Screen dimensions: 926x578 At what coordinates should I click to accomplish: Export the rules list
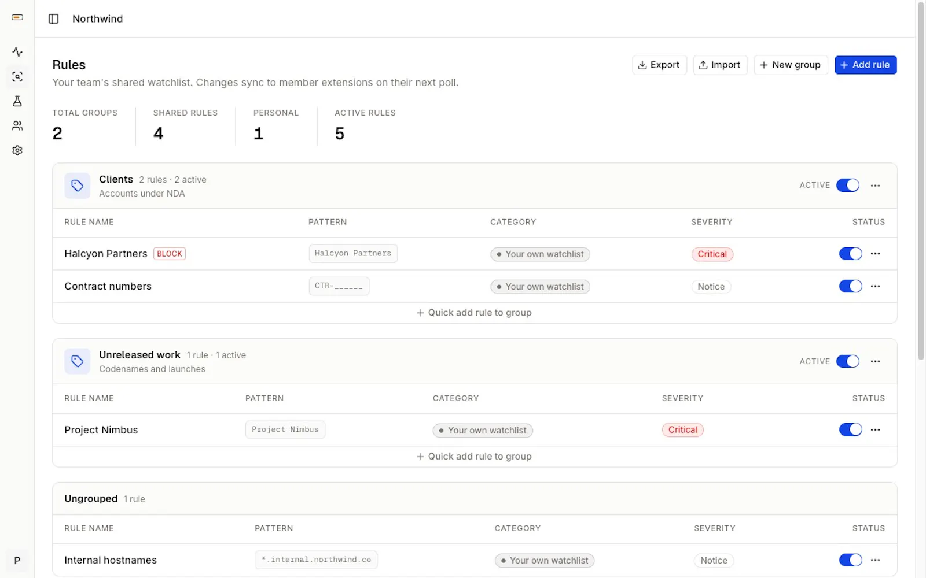659,65
